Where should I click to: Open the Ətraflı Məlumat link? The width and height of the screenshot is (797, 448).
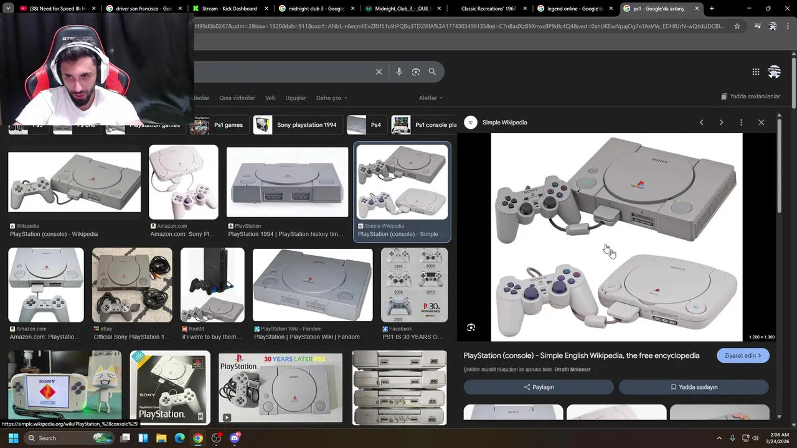point(572,370)
